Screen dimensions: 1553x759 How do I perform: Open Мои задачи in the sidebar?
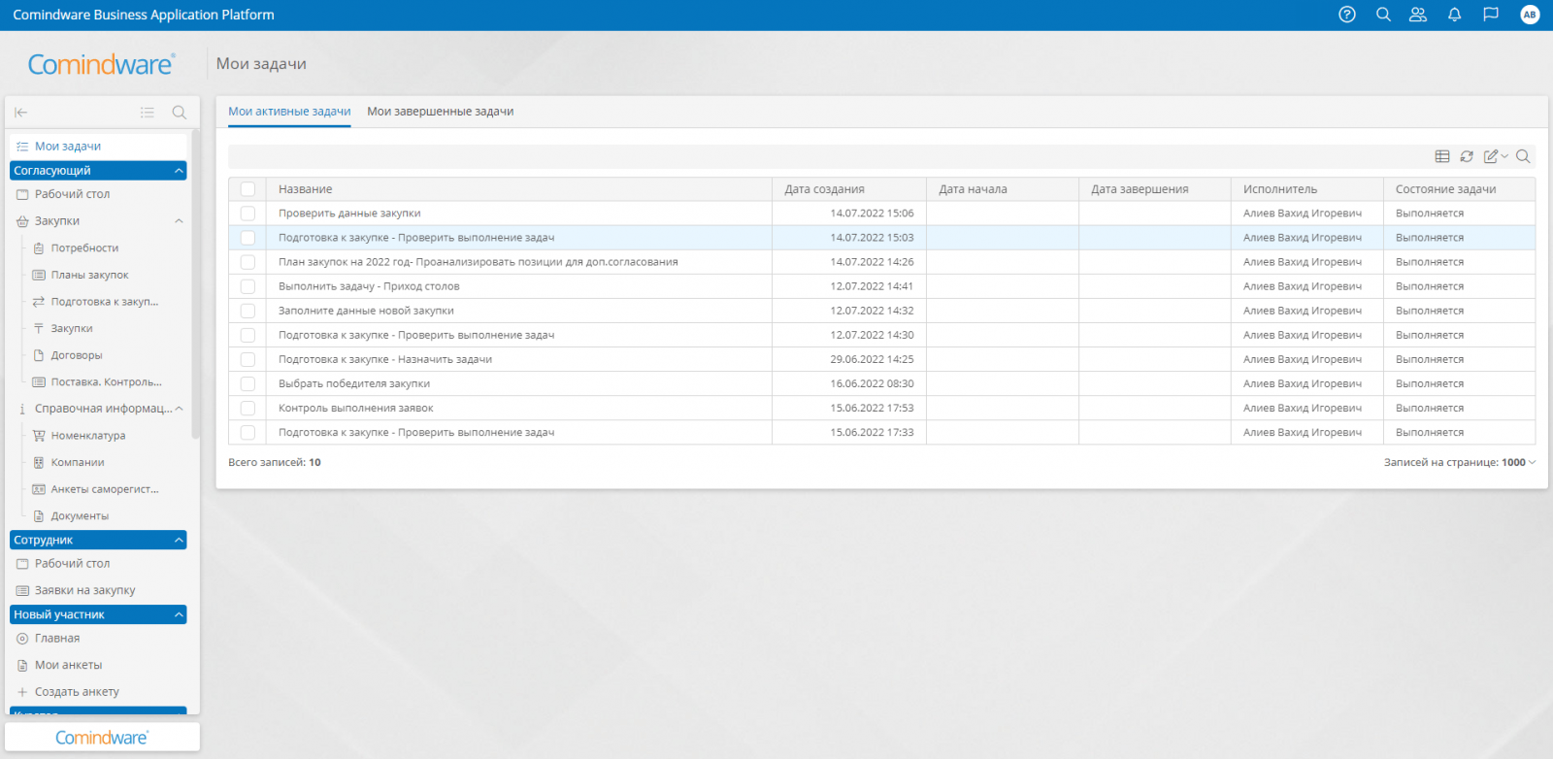coord(68,147)
